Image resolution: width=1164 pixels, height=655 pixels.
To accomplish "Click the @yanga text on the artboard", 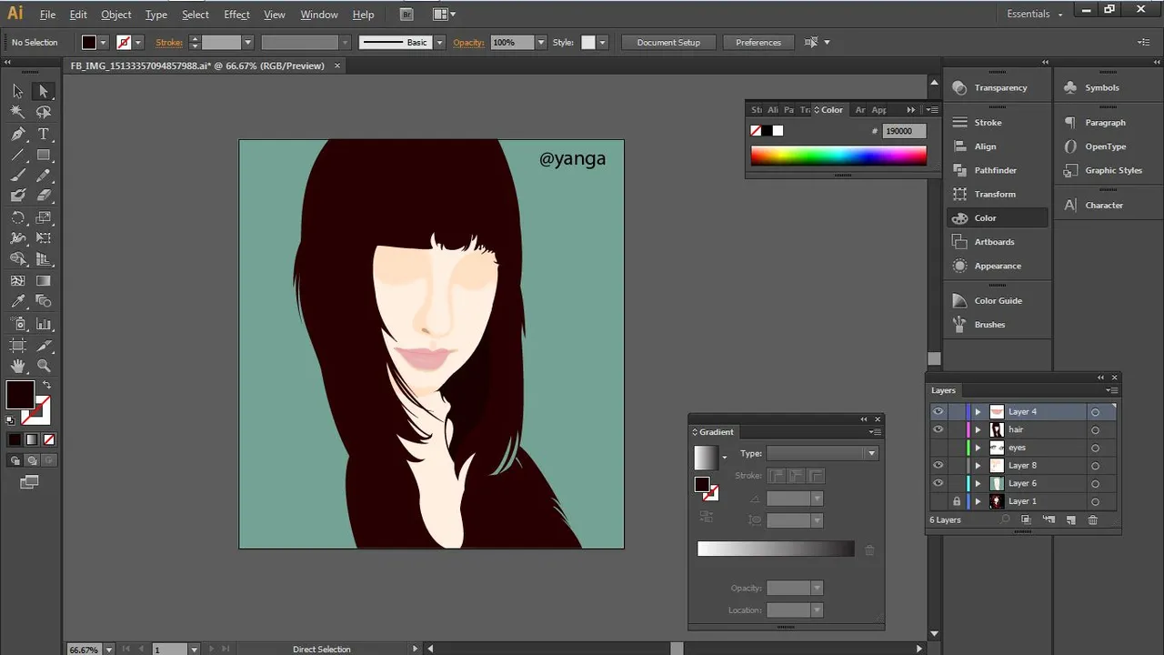I will tap(572, 159).
